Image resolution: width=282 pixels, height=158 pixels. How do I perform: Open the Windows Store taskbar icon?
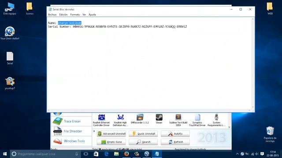click(96, 154)
